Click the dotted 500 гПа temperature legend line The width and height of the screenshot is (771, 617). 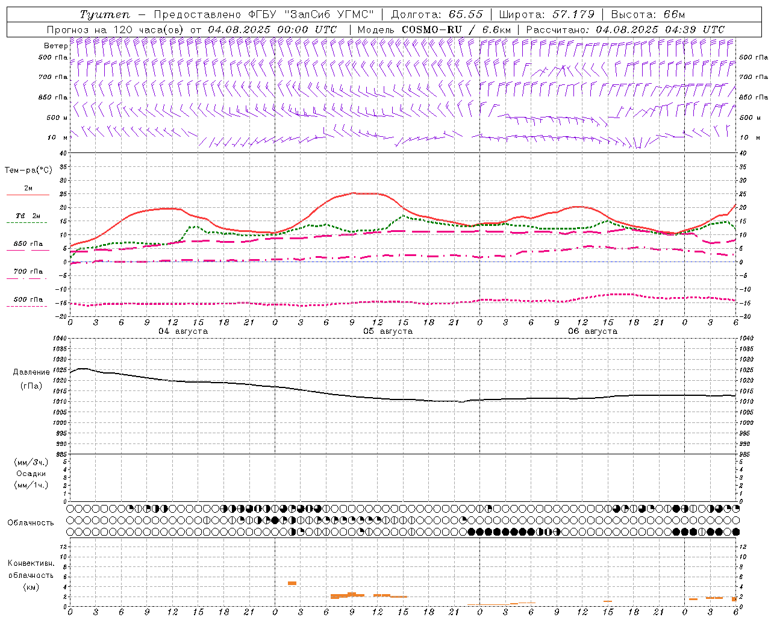(28, 307)
